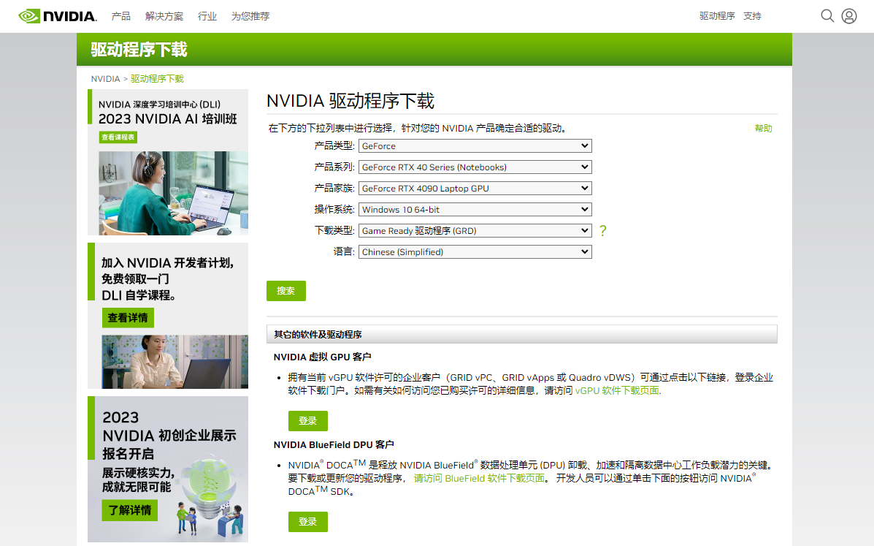The width and height of the screenshot is (874, 546).
Task: Click NVIDIA in the breadcrumb
Action: (105, 79)
